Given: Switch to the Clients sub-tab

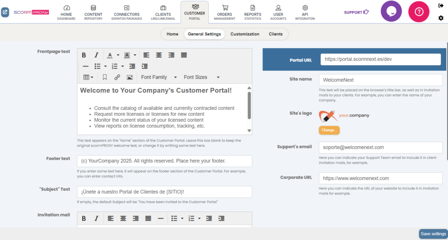Looking at the screenshot, I should click(x=276, y=34).
